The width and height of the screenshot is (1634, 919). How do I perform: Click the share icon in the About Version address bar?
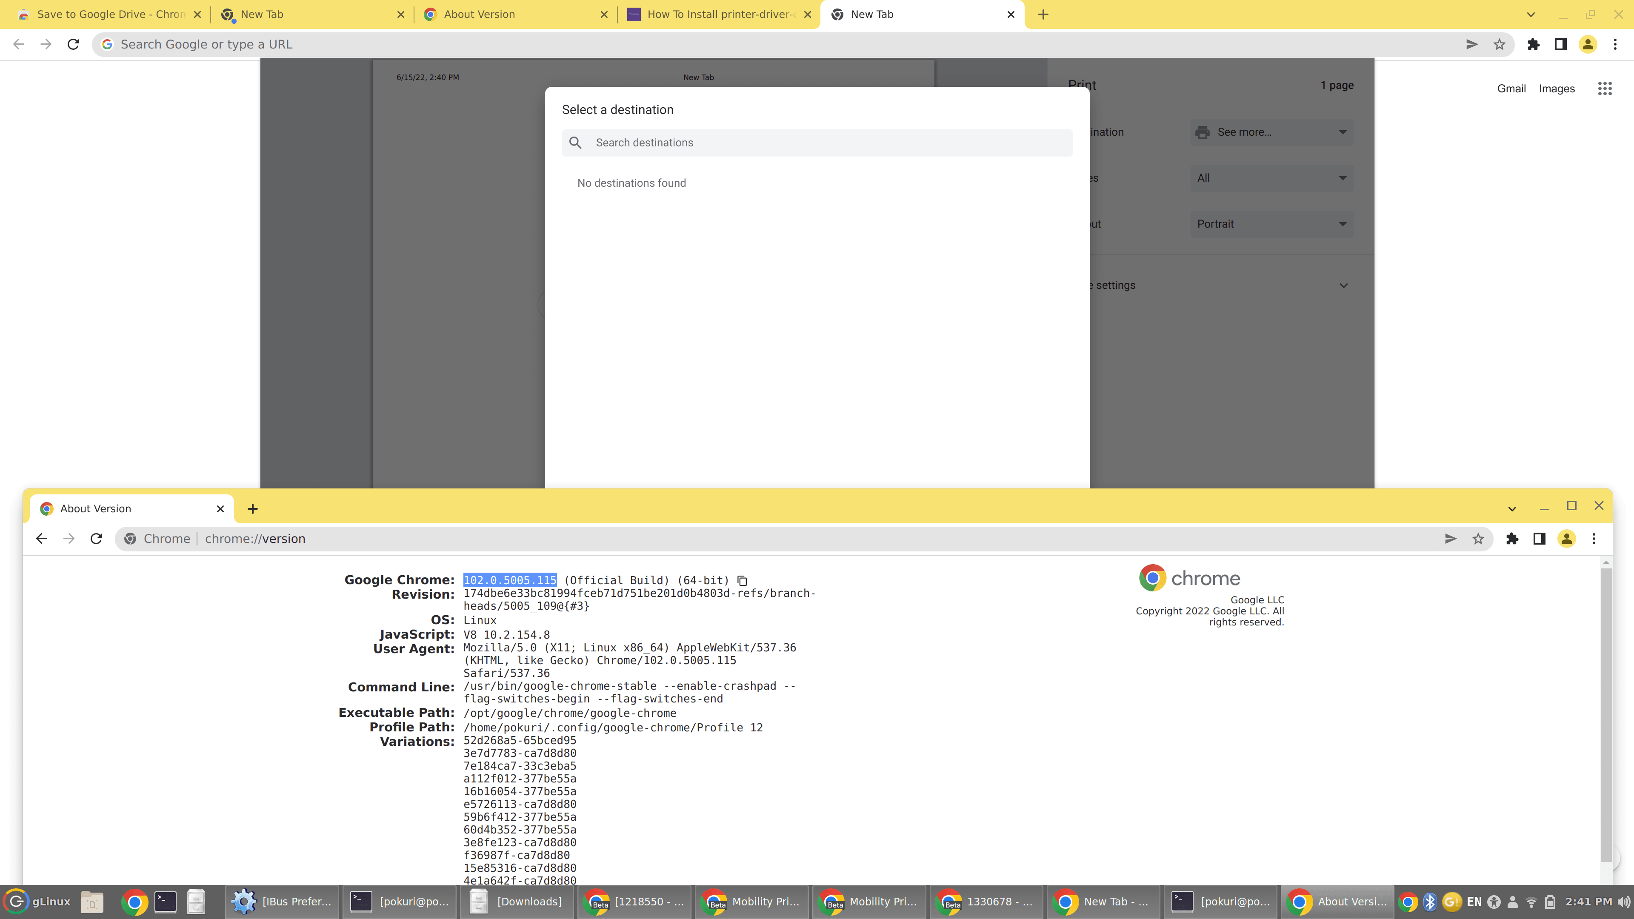[1450, 539]
